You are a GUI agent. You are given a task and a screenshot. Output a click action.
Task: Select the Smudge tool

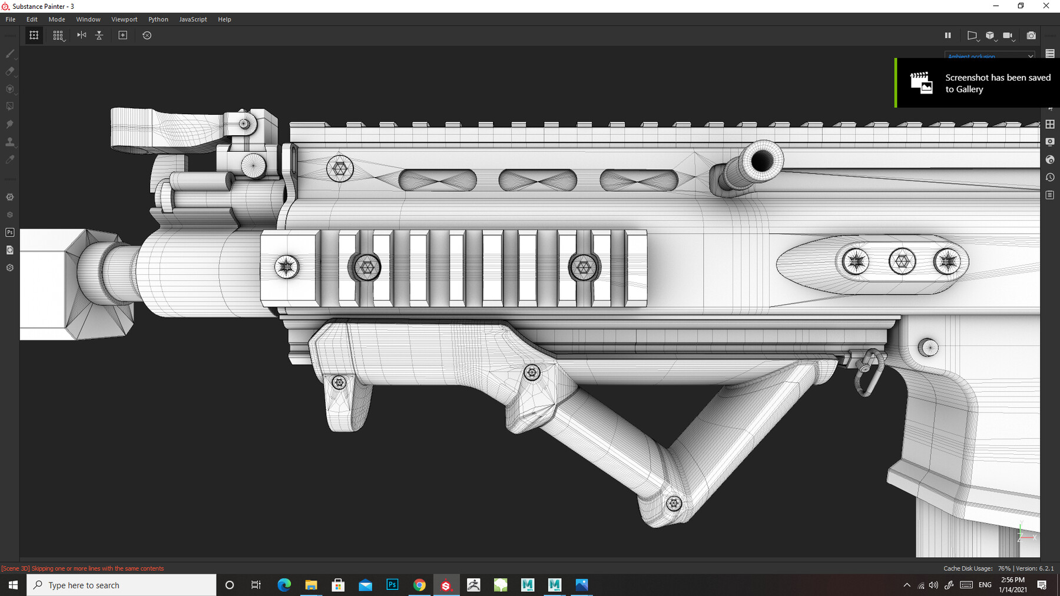9,124
